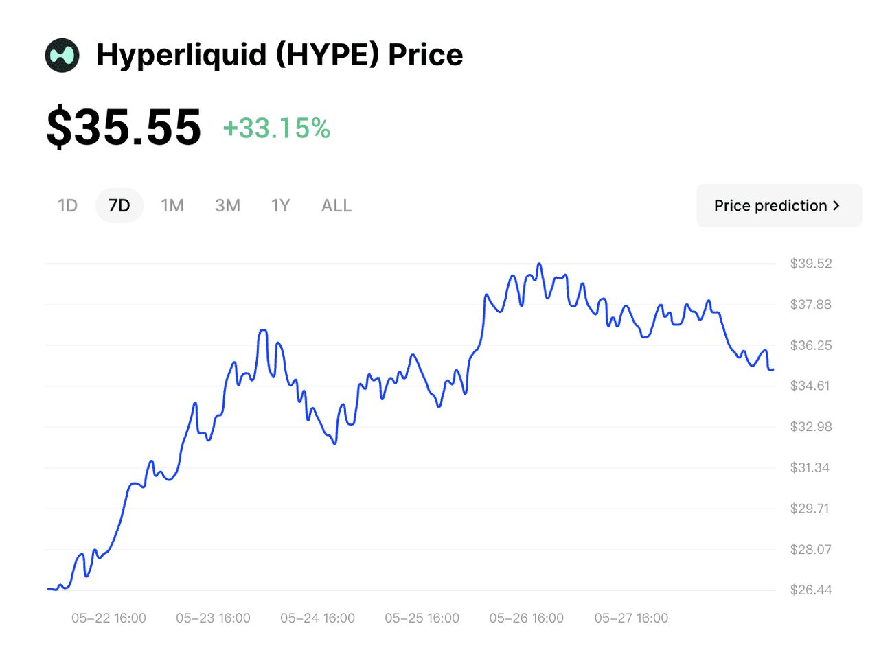Click the chevron arrow in Price prediction
The image size is (879, 650).
click(836, 205)
